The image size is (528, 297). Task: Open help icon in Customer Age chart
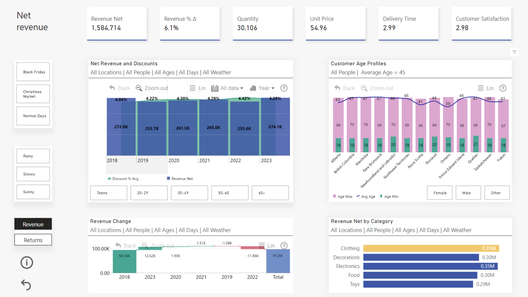503,88
